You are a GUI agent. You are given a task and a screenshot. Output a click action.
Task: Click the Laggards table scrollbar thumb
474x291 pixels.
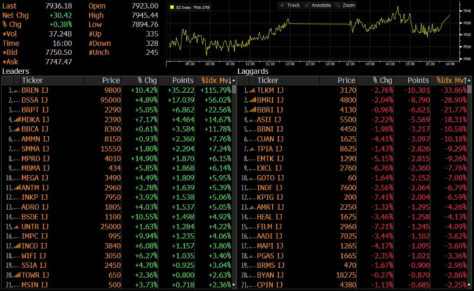pos(469,89)
